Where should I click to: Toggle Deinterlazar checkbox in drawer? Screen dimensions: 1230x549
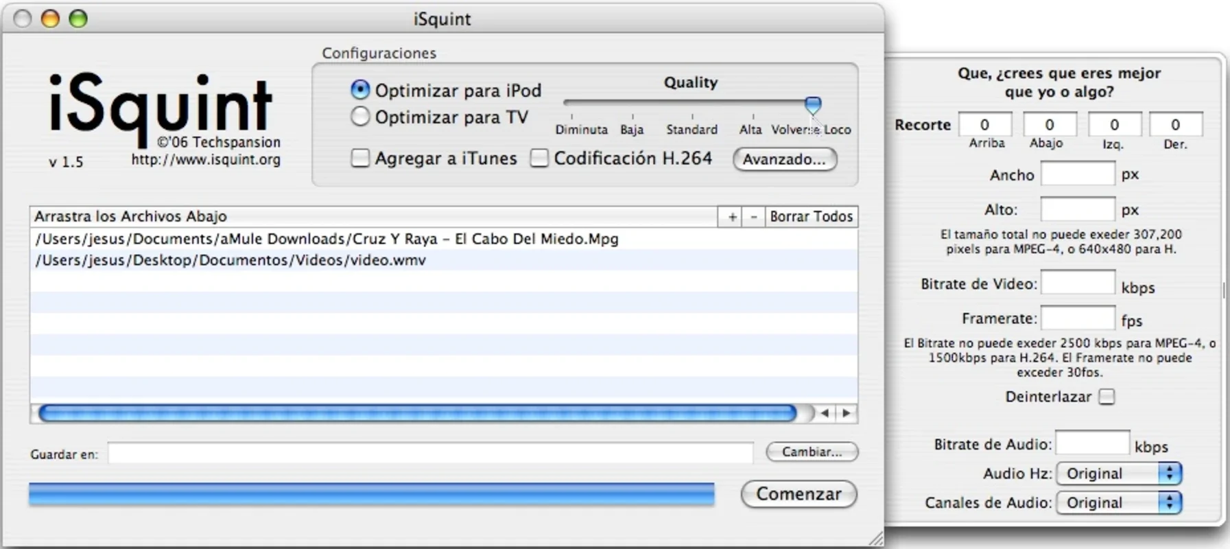[x=1107, y=397]
